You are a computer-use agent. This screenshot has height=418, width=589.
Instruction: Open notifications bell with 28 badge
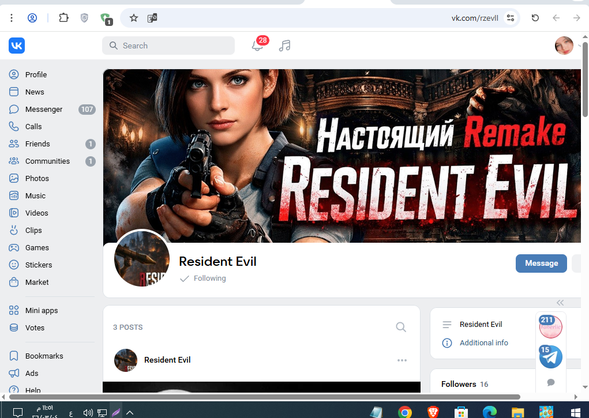258,45
